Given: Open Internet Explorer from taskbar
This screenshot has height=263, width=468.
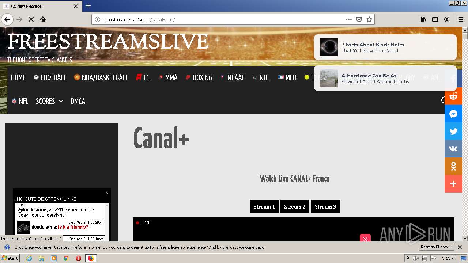Looking at the screenshot, I should point(29,258).
